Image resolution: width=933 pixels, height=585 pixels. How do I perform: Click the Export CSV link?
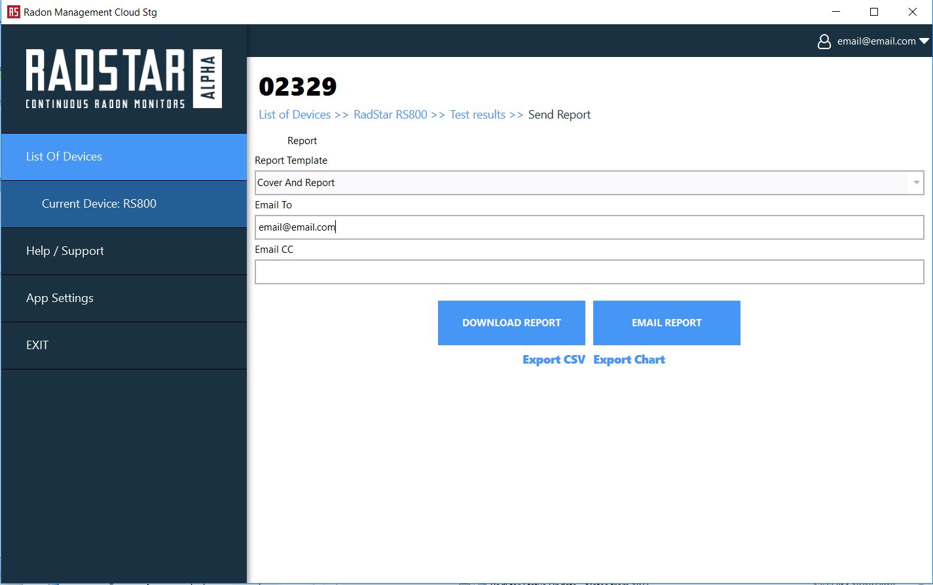(553, 359)
